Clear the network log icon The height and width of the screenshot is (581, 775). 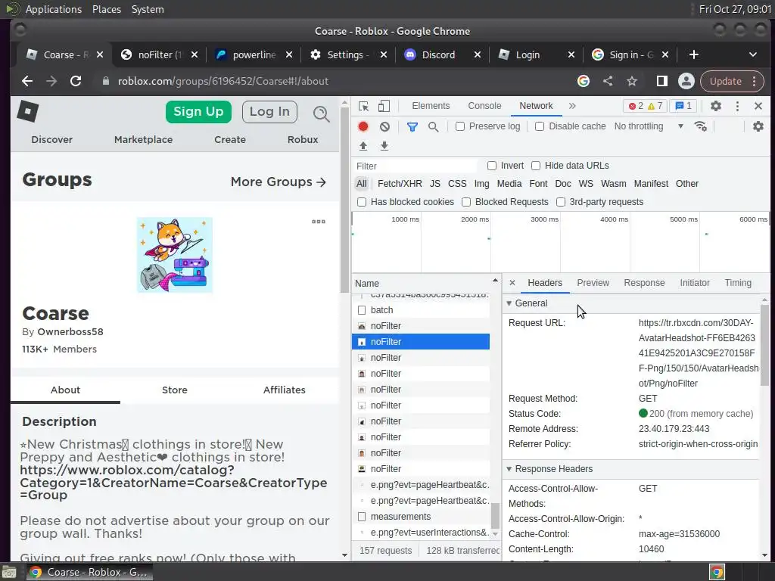coord(384,126)
